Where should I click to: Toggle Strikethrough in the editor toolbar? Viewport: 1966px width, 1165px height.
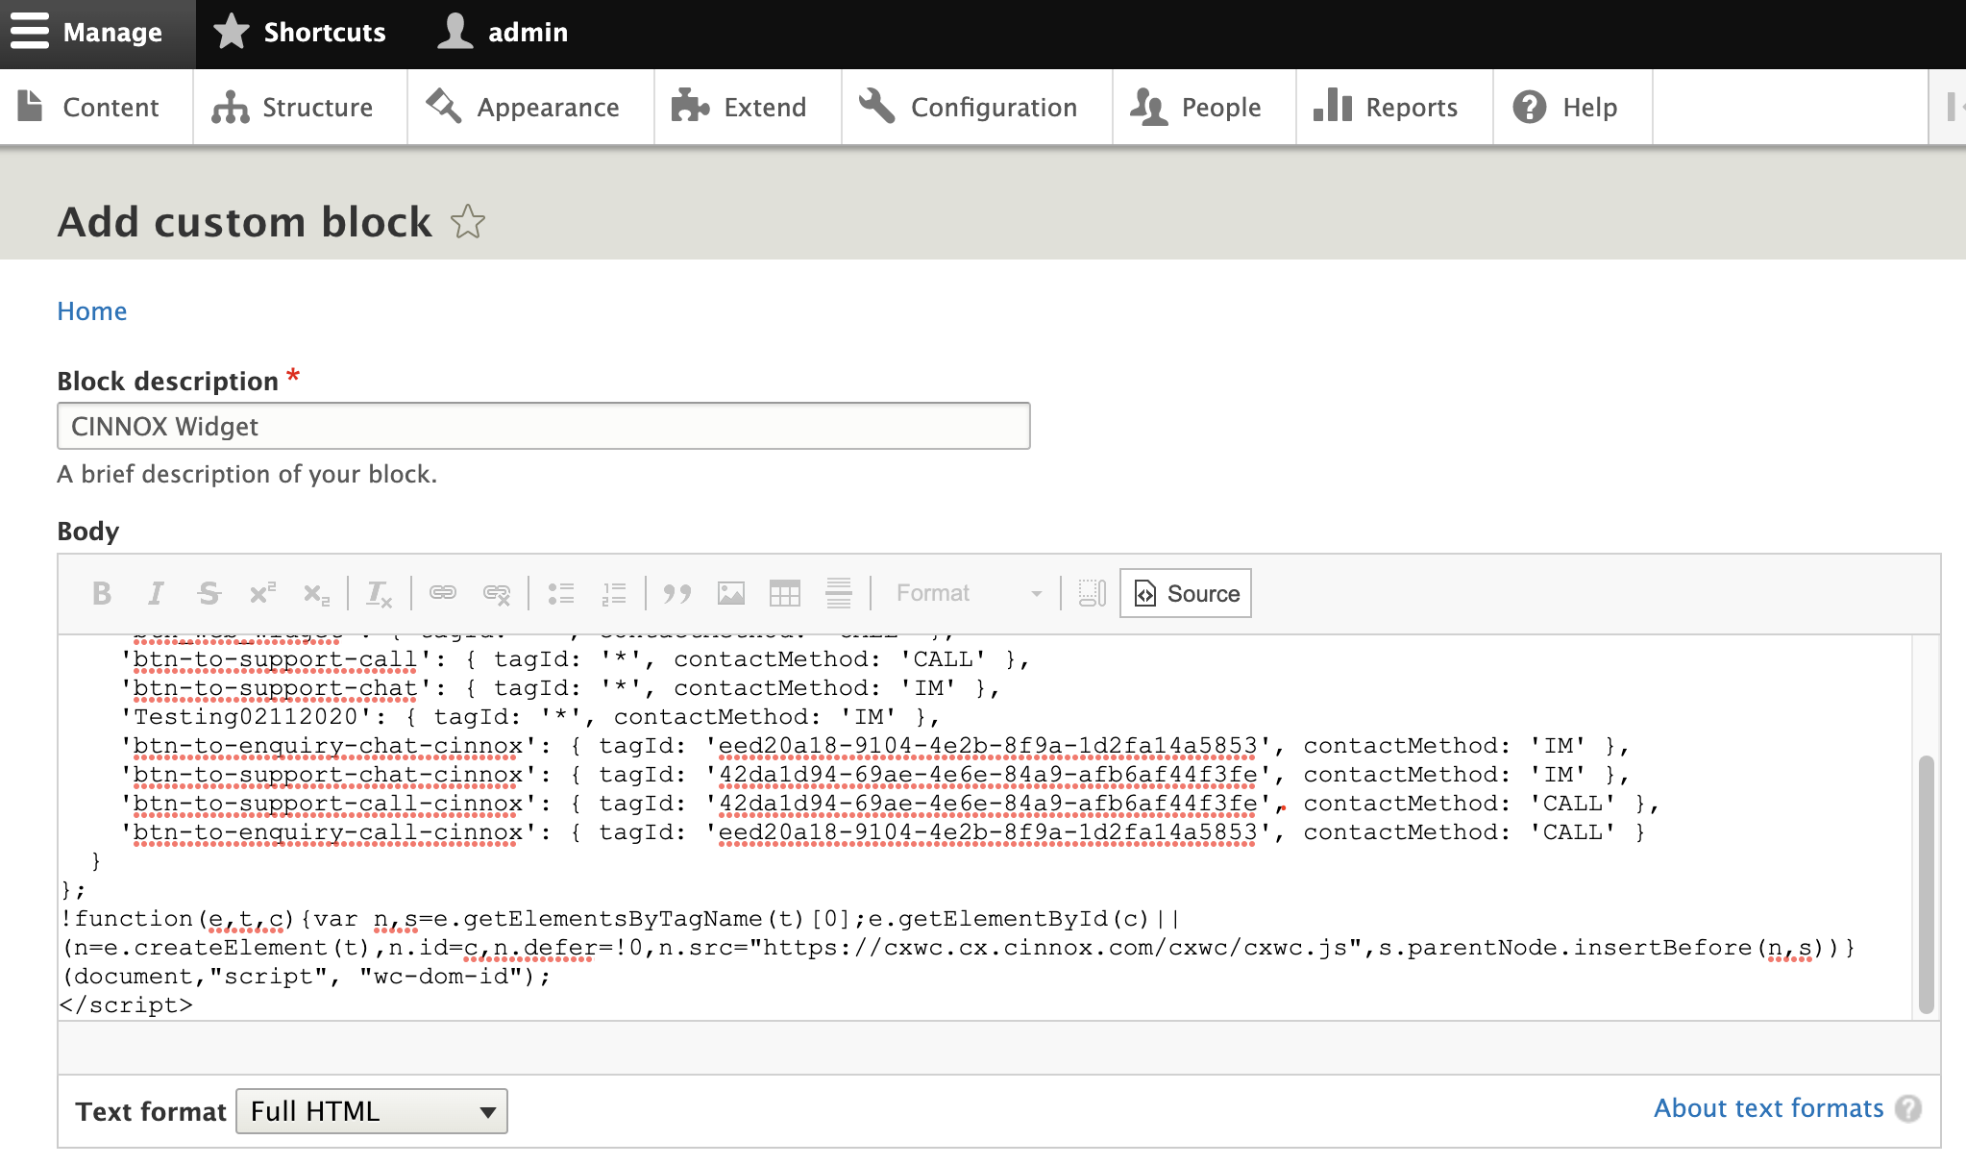pos(209,593)
